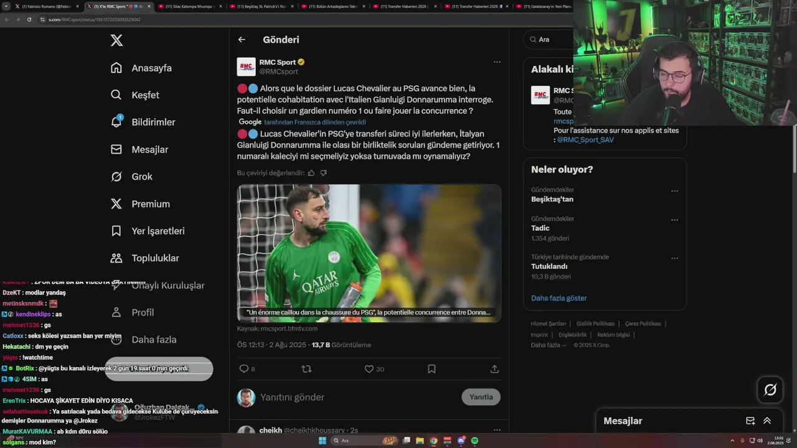Click browser back button
Viewport: 797px width, 448px height.
click(x=6, y=19)
